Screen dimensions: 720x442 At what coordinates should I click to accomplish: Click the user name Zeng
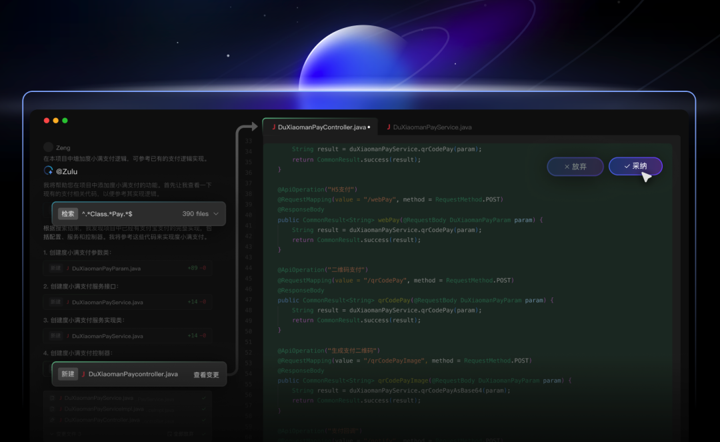[63, 148]
